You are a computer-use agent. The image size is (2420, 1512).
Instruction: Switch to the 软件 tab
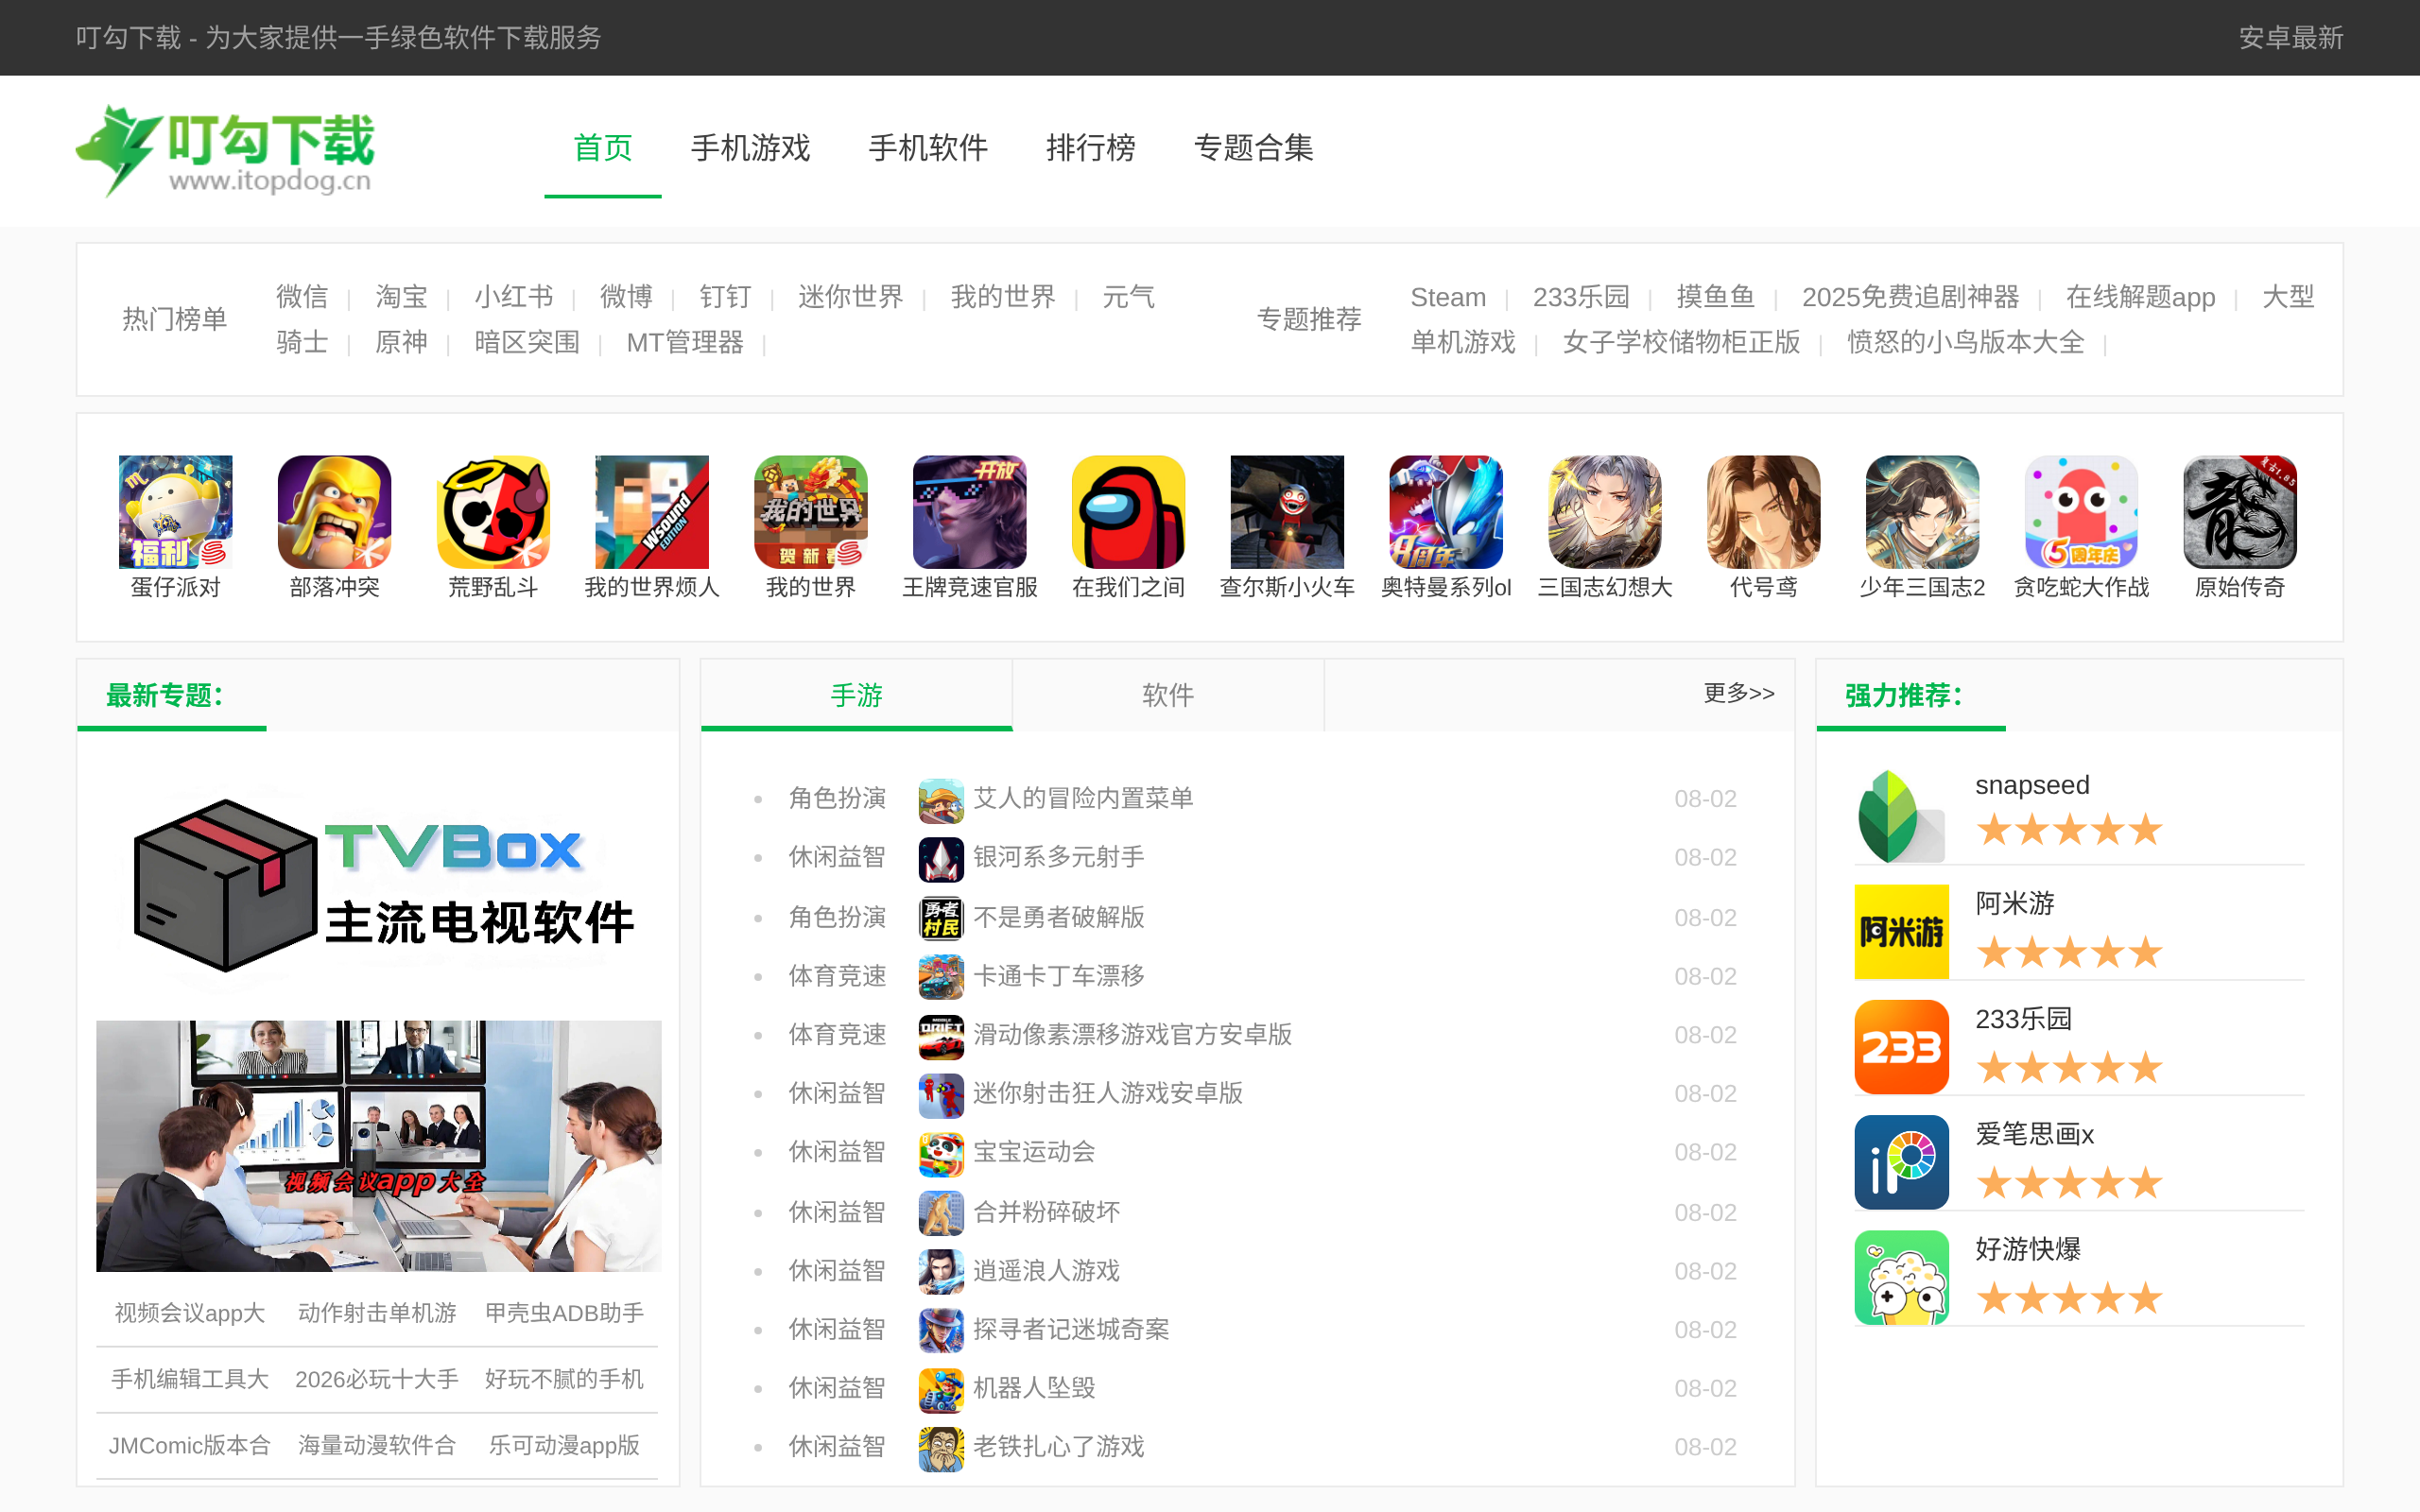point(1168,695)
